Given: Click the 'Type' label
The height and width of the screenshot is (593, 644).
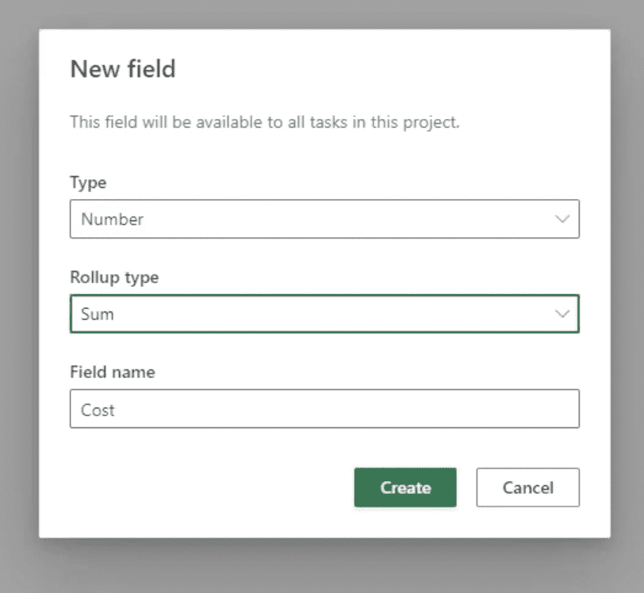Looking at the screenshot, I should (x=88, y=183).
